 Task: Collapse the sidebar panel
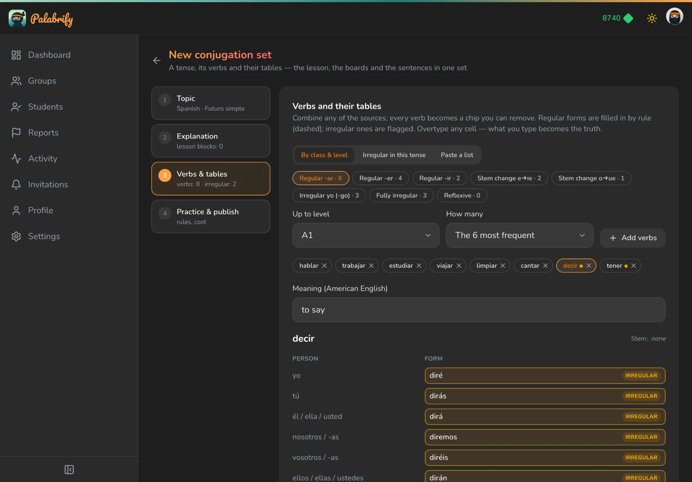(69, 469)
